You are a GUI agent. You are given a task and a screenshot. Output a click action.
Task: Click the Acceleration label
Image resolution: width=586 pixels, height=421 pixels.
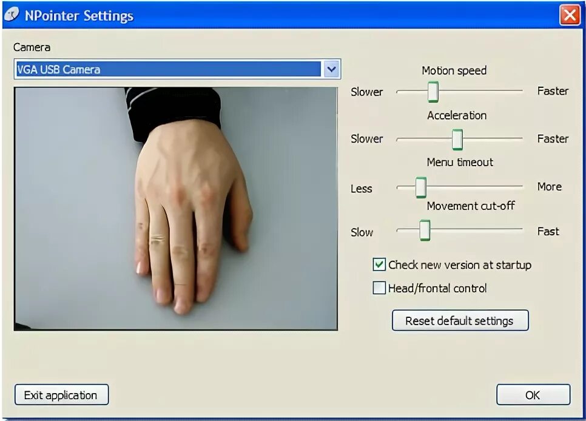coord(457,115)
